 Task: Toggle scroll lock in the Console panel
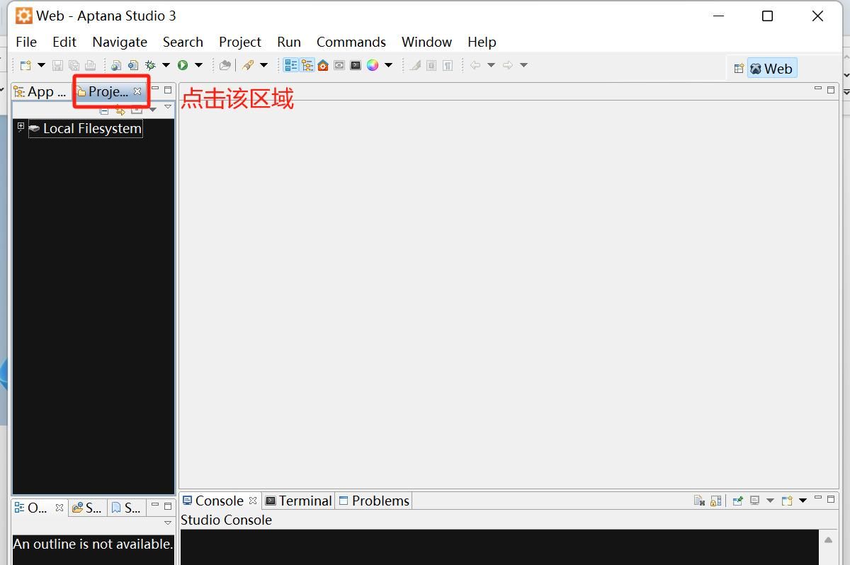715,501
